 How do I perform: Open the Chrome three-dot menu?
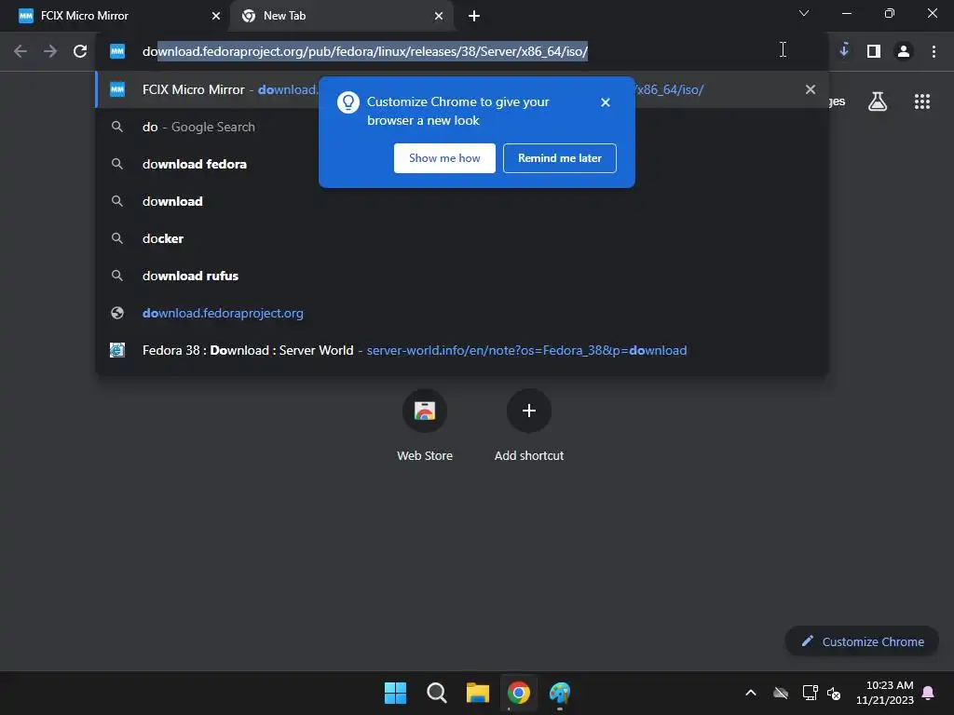(x=934, y=51)
